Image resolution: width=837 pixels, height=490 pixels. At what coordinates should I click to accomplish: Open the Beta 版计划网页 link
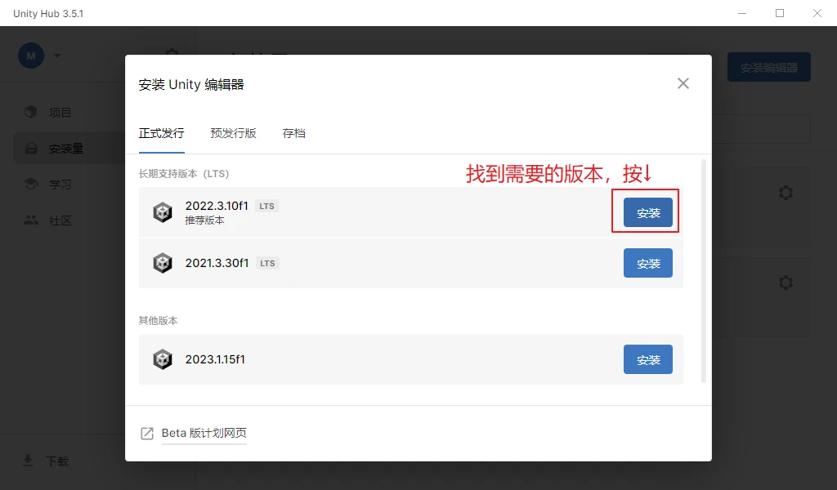(x=204, y=433)
